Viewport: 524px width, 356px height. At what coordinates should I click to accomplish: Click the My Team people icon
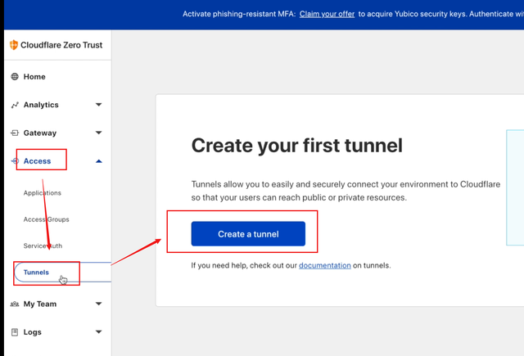coord(15,304)
